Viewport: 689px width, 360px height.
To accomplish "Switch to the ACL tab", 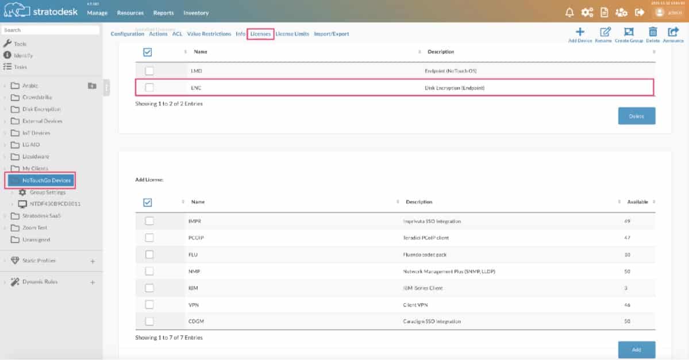I will [x=177, y=34].
